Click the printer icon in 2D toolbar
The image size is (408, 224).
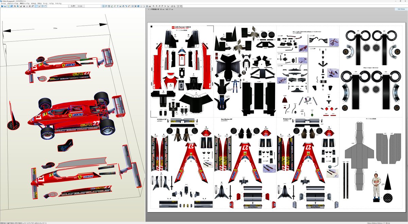[150, 6]
